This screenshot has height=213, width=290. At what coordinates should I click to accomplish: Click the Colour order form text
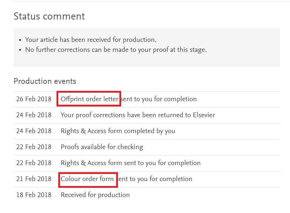87,179
